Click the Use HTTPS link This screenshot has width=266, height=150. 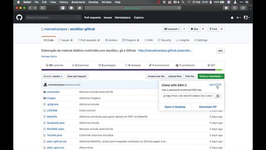215,85
